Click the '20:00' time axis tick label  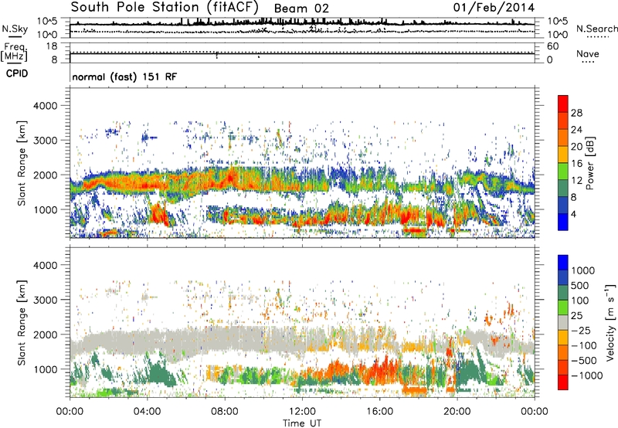(457, 412)
